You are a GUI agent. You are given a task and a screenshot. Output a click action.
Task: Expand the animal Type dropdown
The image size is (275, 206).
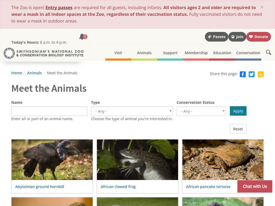point(132,111)
